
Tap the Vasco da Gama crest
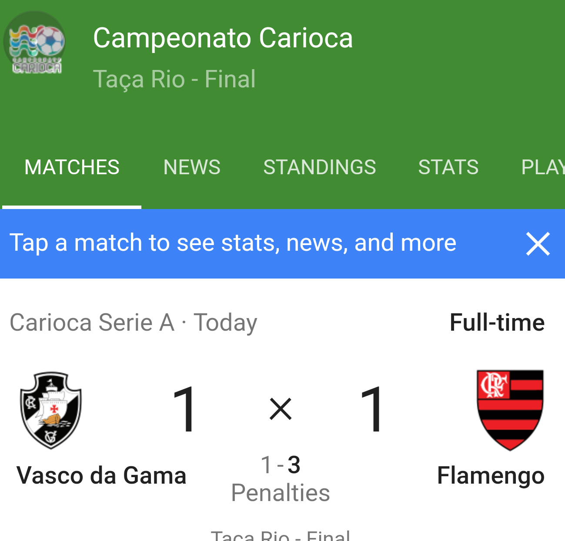click(51, 410)
